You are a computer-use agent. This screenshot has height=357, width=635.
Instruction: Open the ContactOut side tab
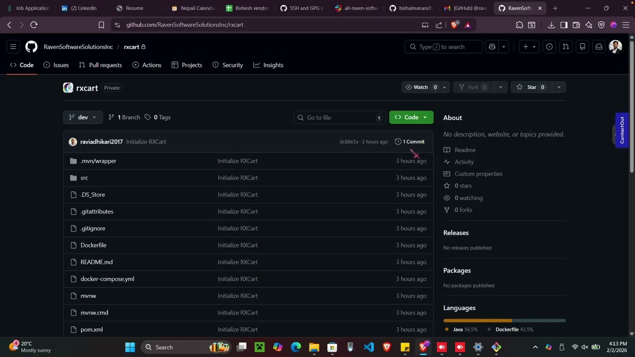point(622,130)
